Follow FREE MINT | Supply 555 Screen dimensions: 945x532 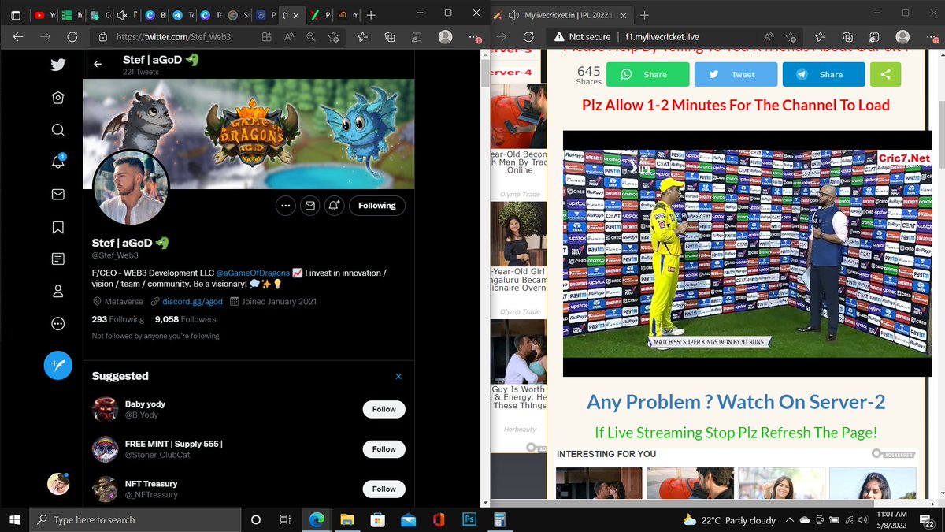coord(384,449)
